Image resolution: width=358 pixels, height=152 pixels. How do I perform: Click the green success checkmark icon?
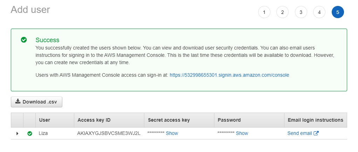point(24,40)
